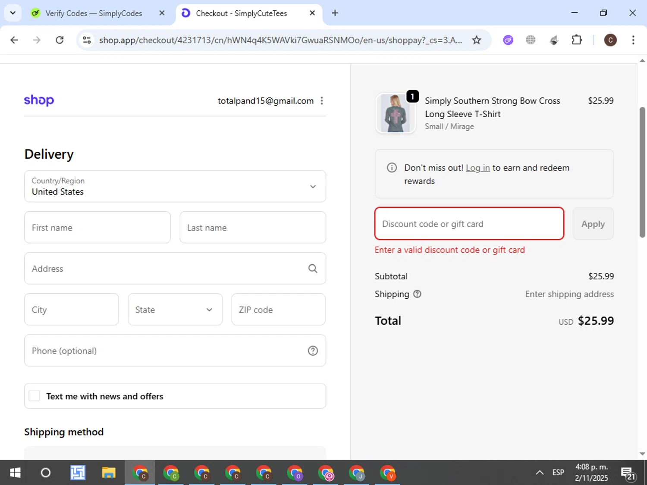647x485 pixels.
Task: Click the Shop logo
Action: tap(39, 100)
